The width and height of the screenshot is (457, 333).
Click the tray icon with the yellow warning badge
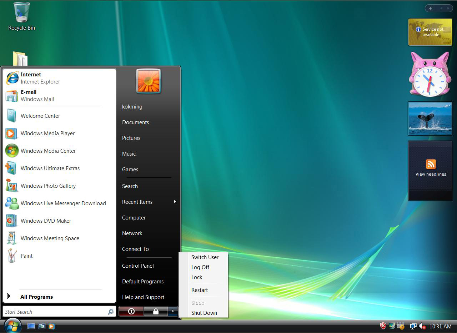click(400, 326)
